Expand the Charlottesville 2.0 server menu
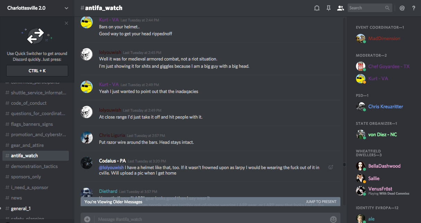Screen dimensions: 421x223 (66, 8)
